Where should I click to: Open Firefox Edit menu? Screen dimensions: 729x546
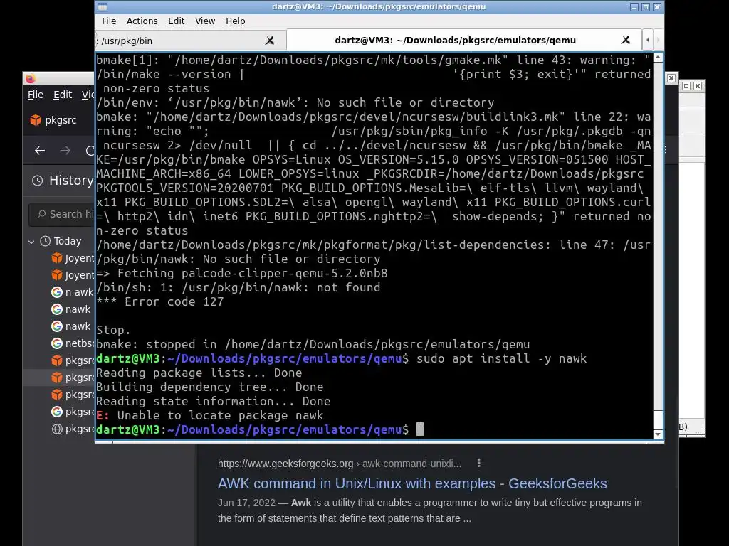[x=63, y=95]
